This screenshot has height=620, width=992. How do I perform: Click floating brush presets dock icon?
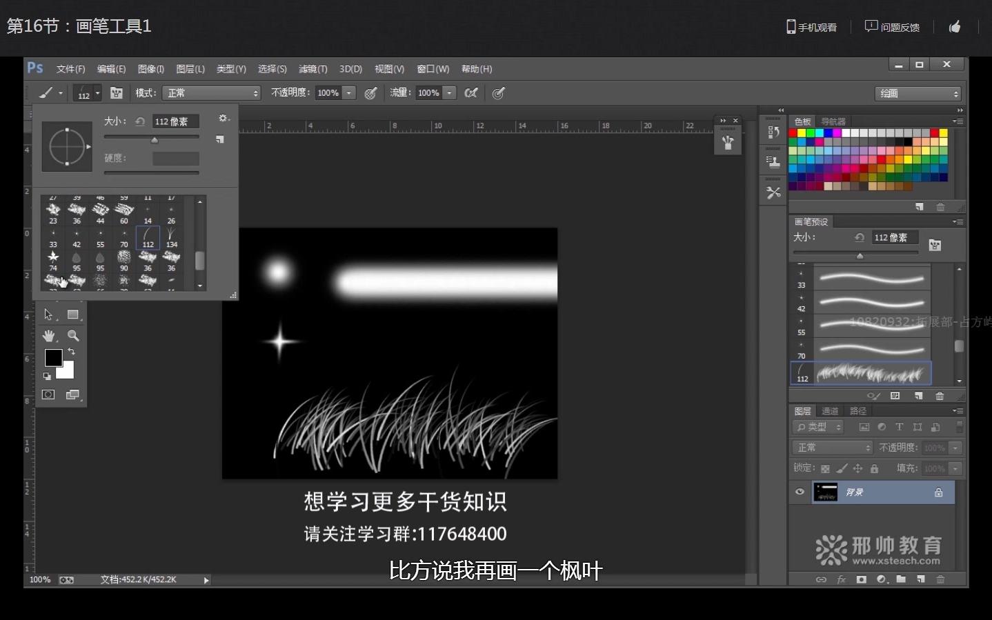[x=728, y=143]
